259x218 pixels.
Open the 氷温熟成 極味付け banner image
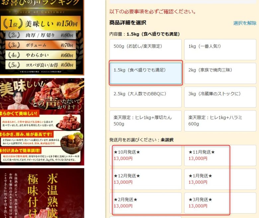[42, 193]
